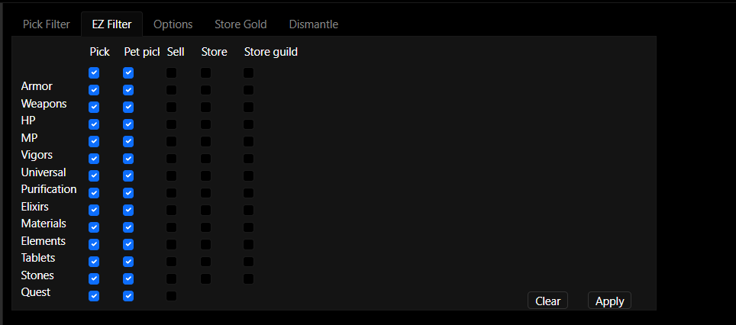This screenshot has height=325, width=736.
Task: Uncheck Pet pick for Weapons
Action: tap(128, 107)
